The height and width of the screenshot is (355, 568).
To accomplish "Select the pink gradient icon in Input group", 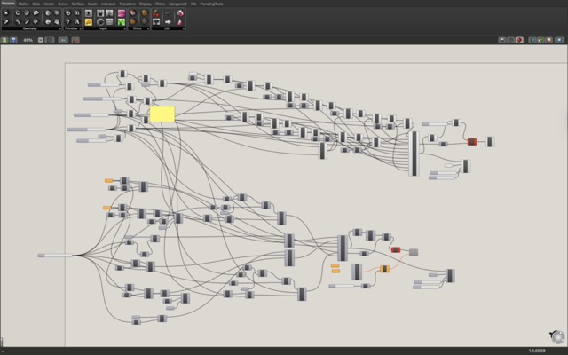I will pyautogui.click(x=121, y=13).
